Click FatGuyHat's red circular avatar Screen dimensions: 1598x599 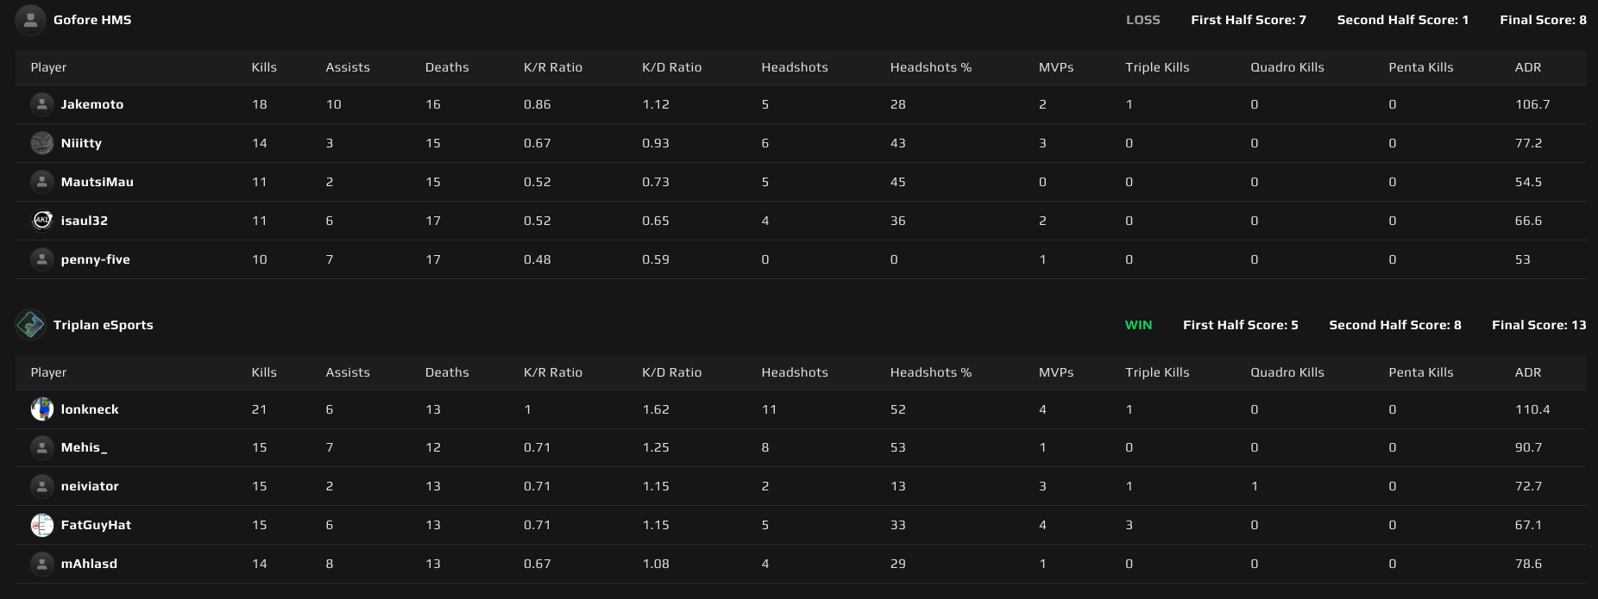point(41,525)
